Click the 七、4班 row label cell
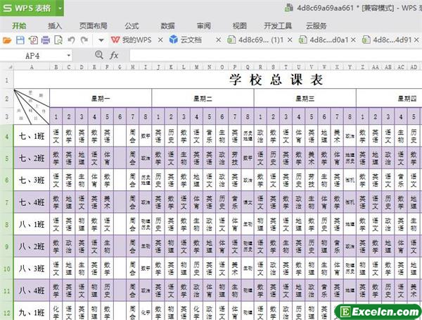 point(32,202)
